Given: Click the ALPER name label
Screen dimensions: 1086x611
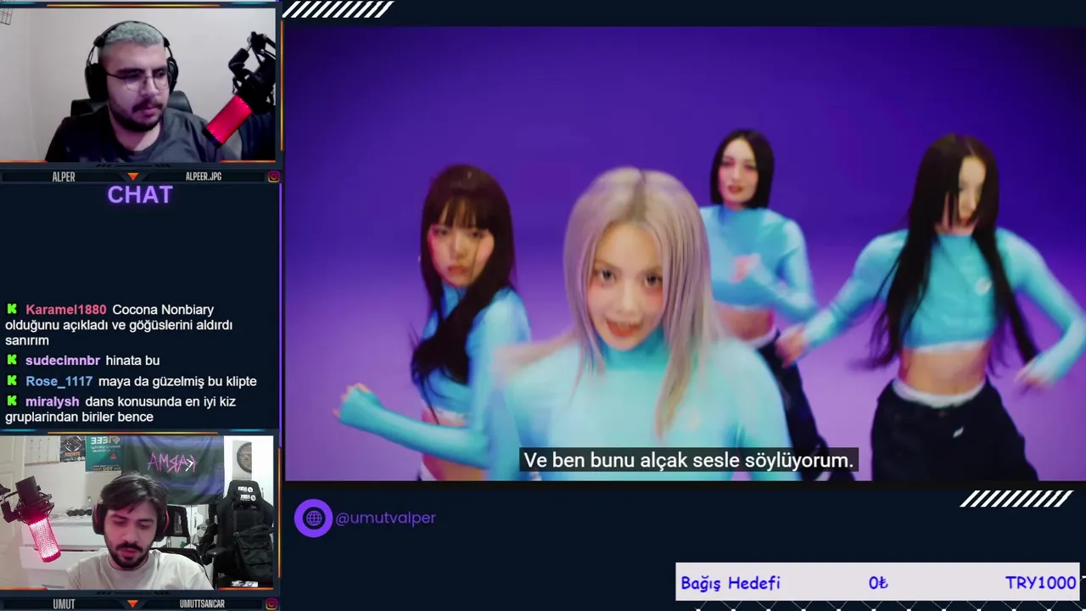Looking at the screenshot, I should tap(64, 177).
